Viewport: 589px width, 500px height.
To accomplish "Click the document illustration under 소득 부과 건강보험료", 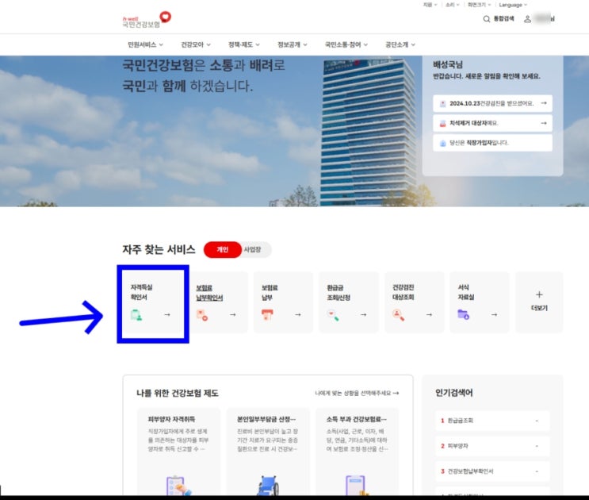I will pos(357,486).
